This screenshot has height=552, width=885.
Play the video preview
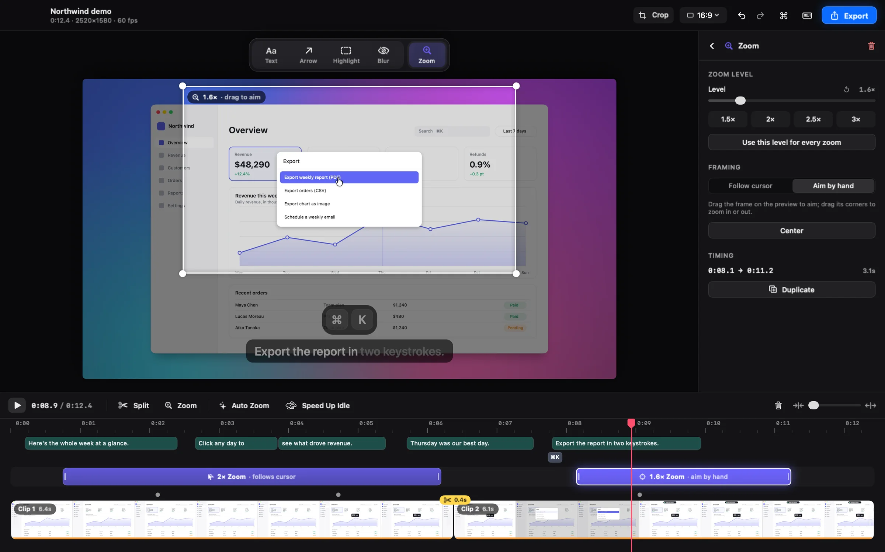[x=17, y=405]
